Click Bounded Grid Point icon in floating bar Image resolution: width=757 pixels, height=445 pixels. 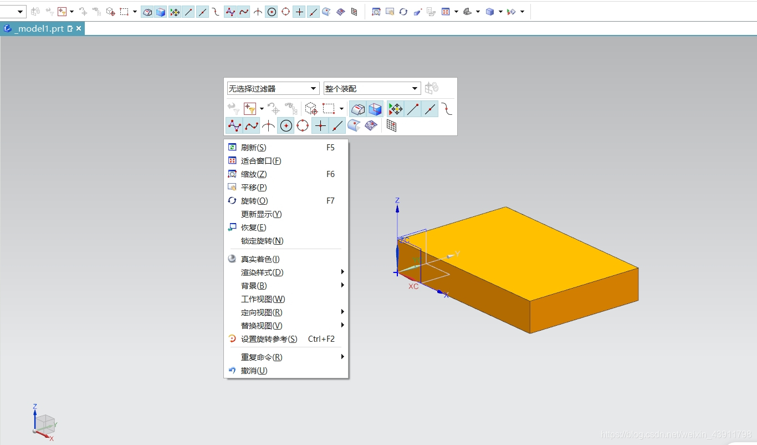point(391,126)
